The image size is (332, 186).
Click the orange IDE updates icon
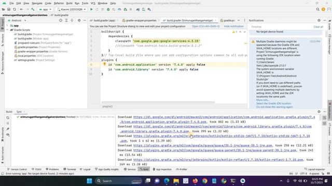pyautogui.click(x=323, y=9)
